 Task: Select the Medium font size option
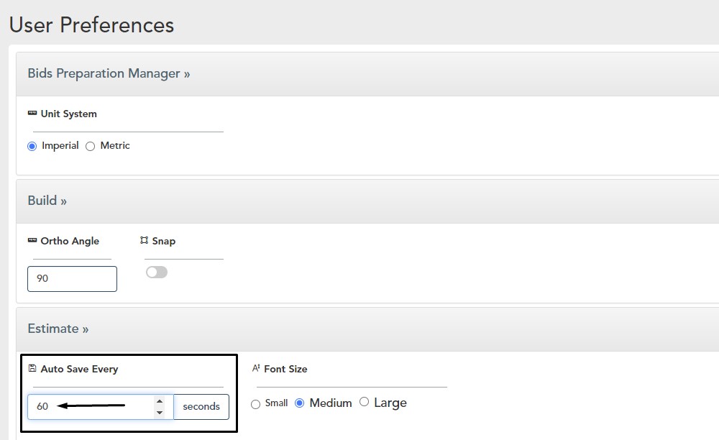click(300, 403)
